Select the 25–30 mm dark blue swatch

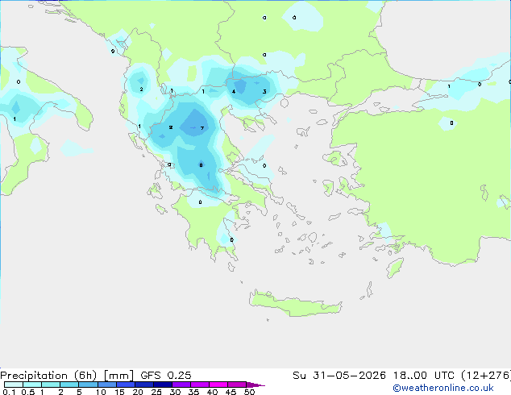(x=163, y=385)
